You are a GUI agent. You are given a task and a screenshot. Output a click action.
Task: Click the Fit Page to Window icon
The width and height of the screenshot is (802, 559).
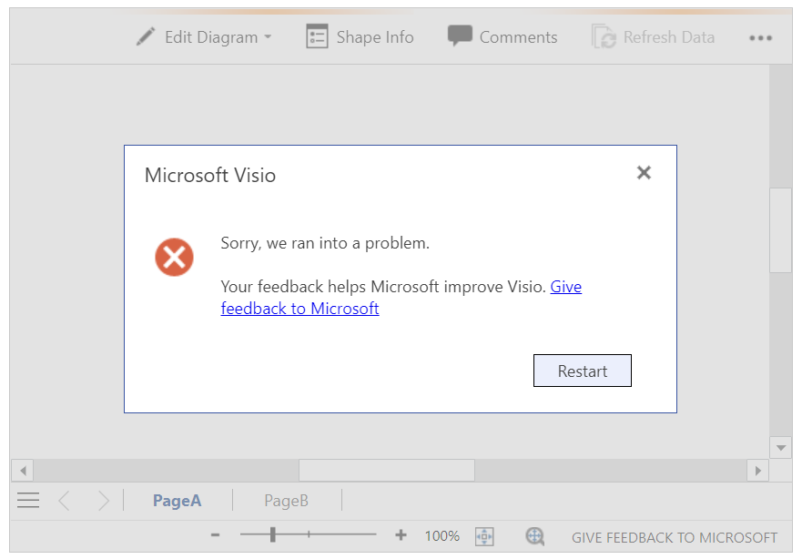pyautogui.click(x=484, y=536)
